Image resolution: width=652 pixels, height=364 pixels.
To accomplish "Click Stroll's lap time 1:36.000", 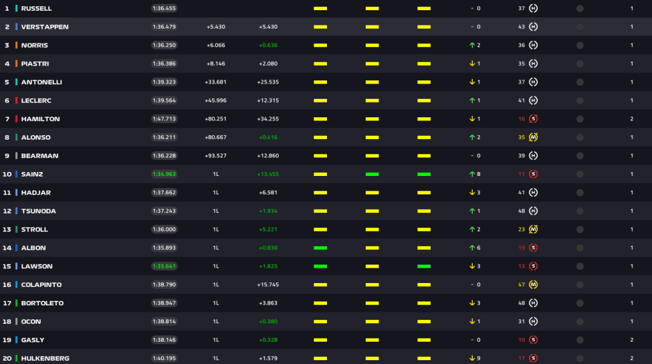I will click(x=164, y=229).
